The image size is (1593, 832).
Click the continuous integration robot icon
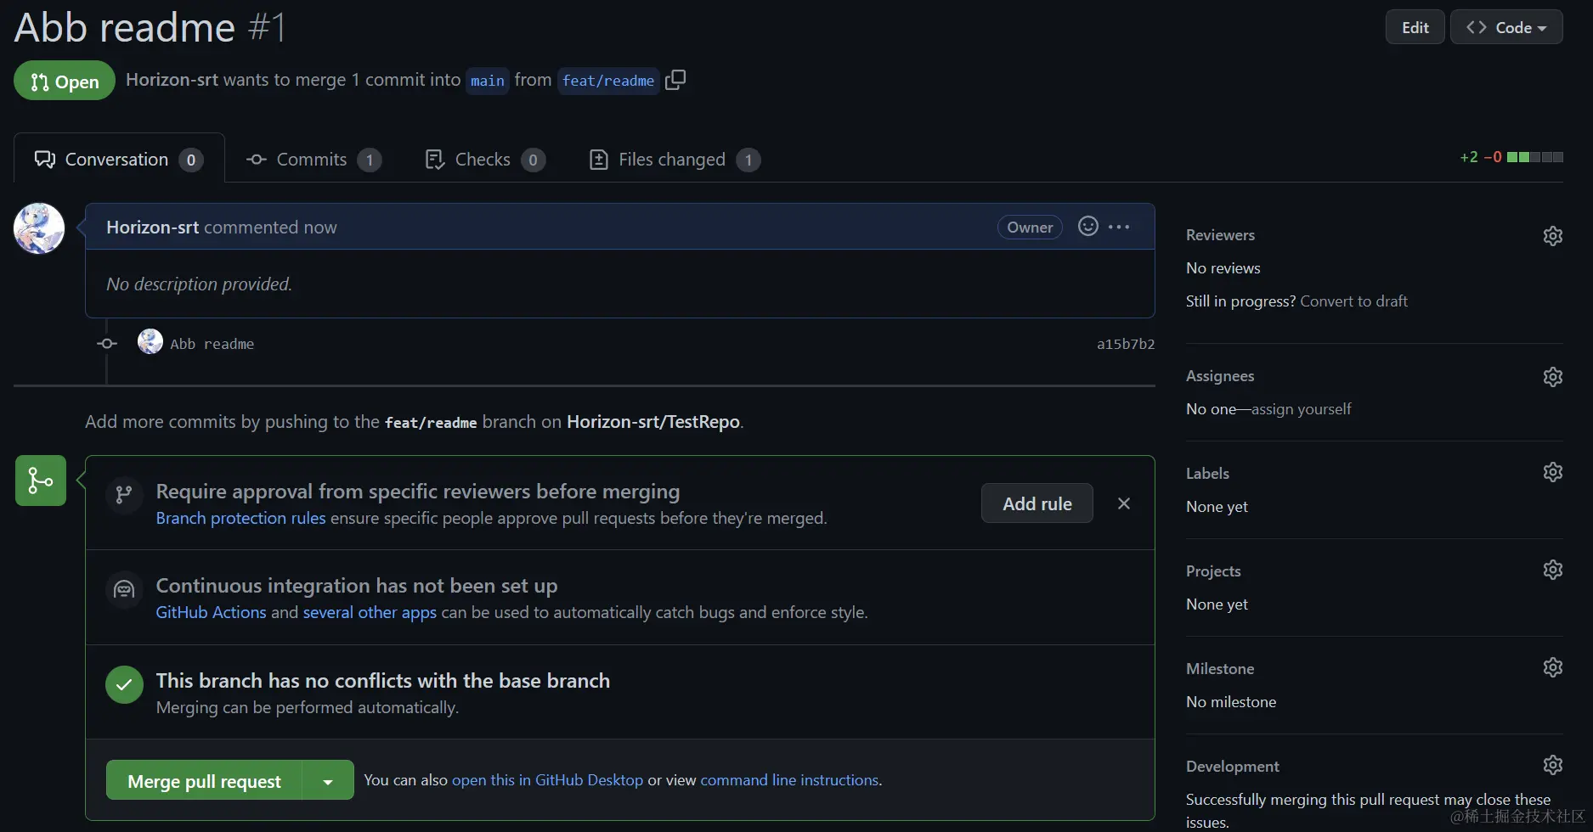pyautogui.click(x=124, y=589)
